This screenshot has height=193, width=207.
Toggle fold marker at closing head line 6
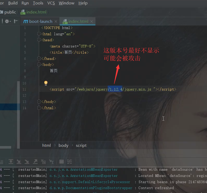[39, 58]
